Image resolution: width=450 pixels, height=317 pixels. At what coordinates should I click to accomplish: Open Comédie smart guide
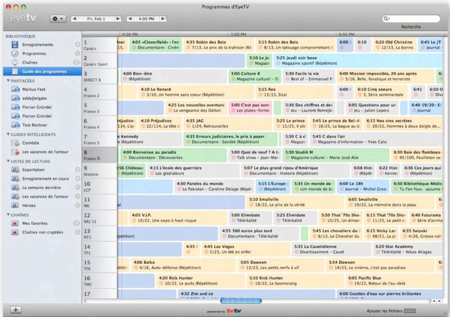31,143
